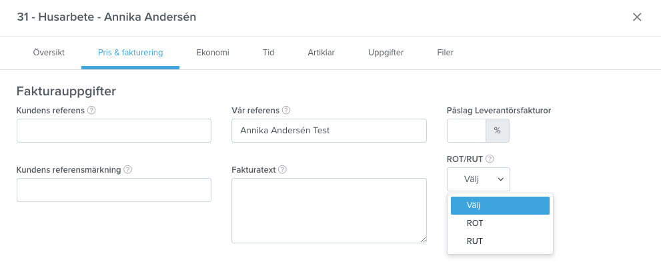661x264 pixels.
Task: Switch to the Uppgifter tab
Action: point(386,53)
